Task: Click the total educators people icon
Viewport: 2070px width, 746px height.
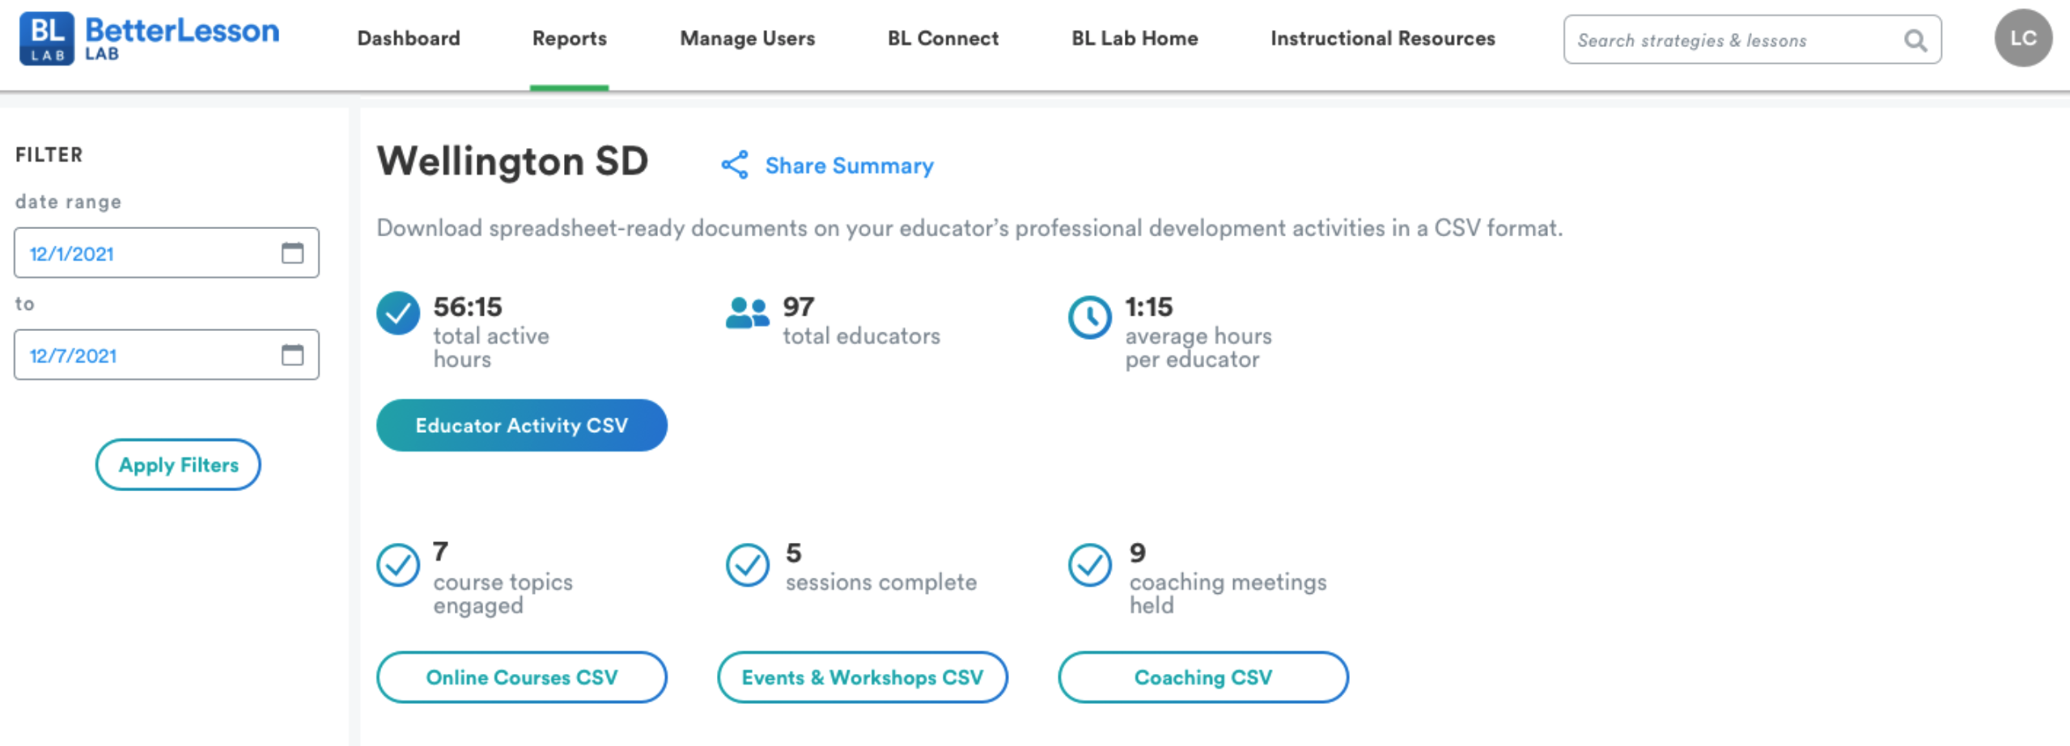Action: point(747,313)
